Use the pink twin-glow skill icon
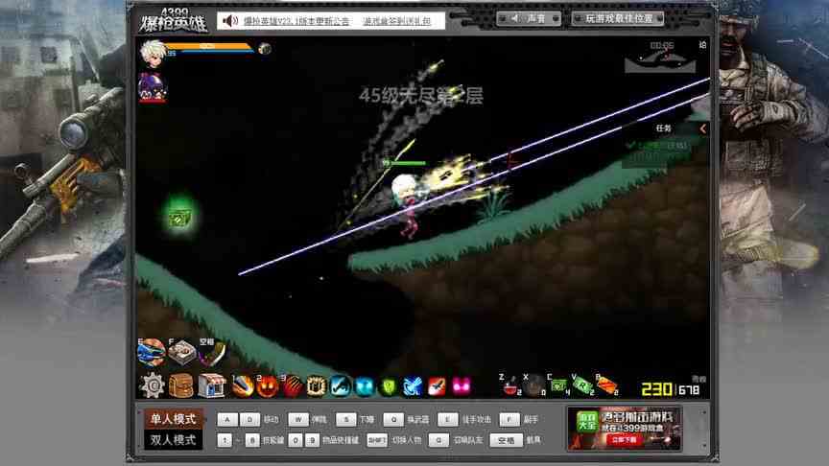The width and height of the screenshot is (829, 466). (x=462, y=386)
